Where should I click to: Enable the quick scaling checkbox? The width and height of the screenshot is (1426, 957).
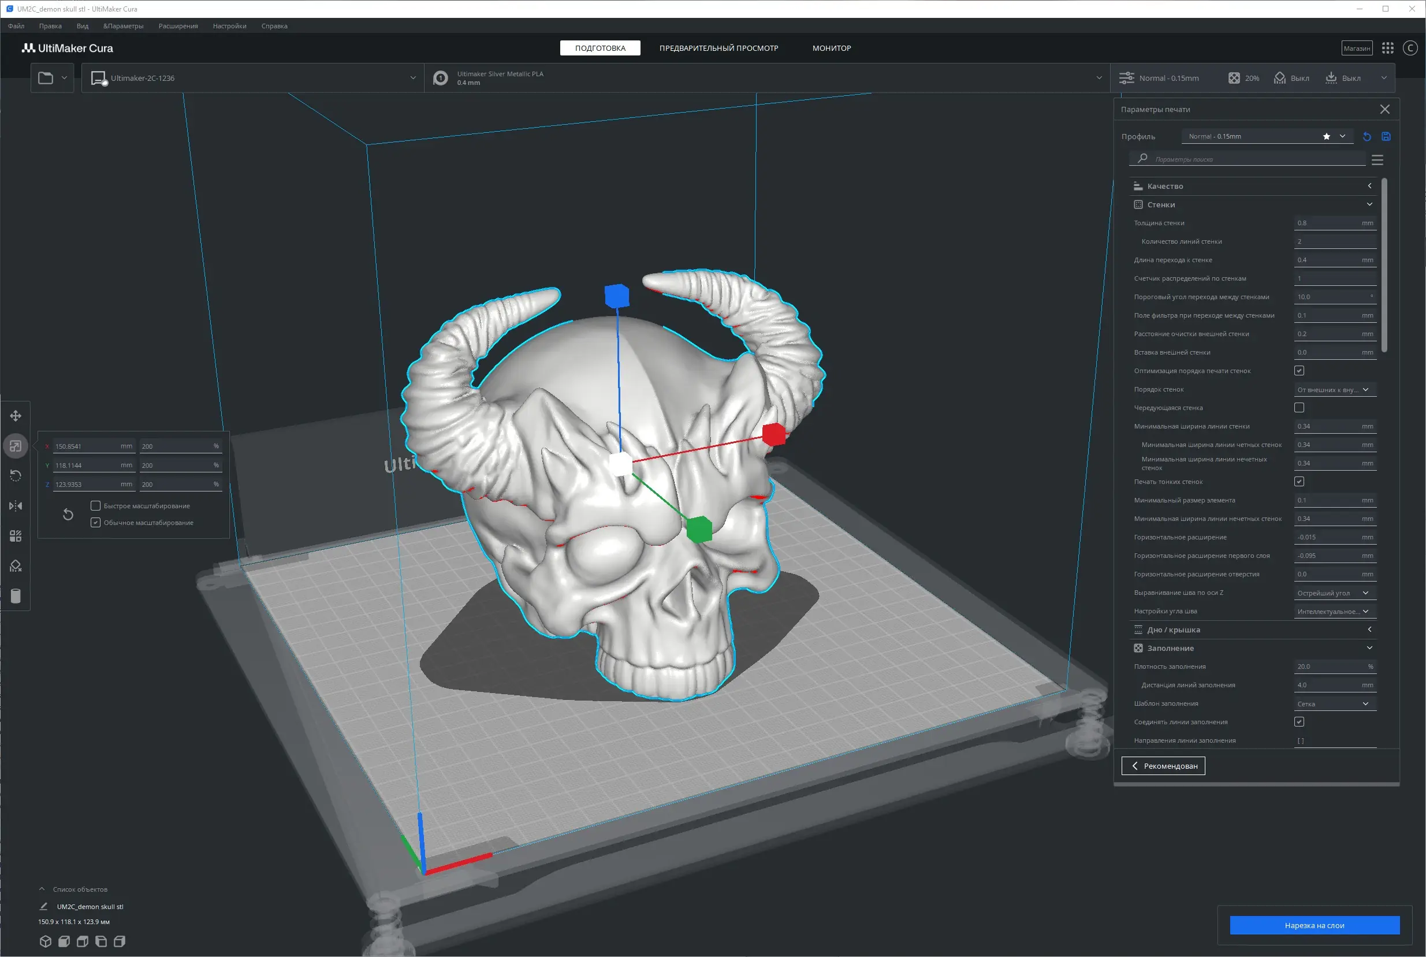[96, 506]
